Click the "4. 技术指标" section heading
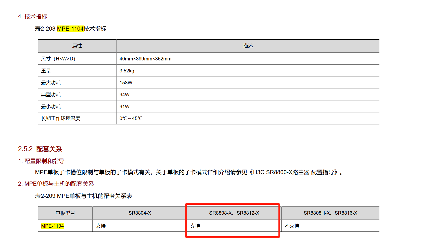Viewport: 422px width, 245px height. point(33,17)
